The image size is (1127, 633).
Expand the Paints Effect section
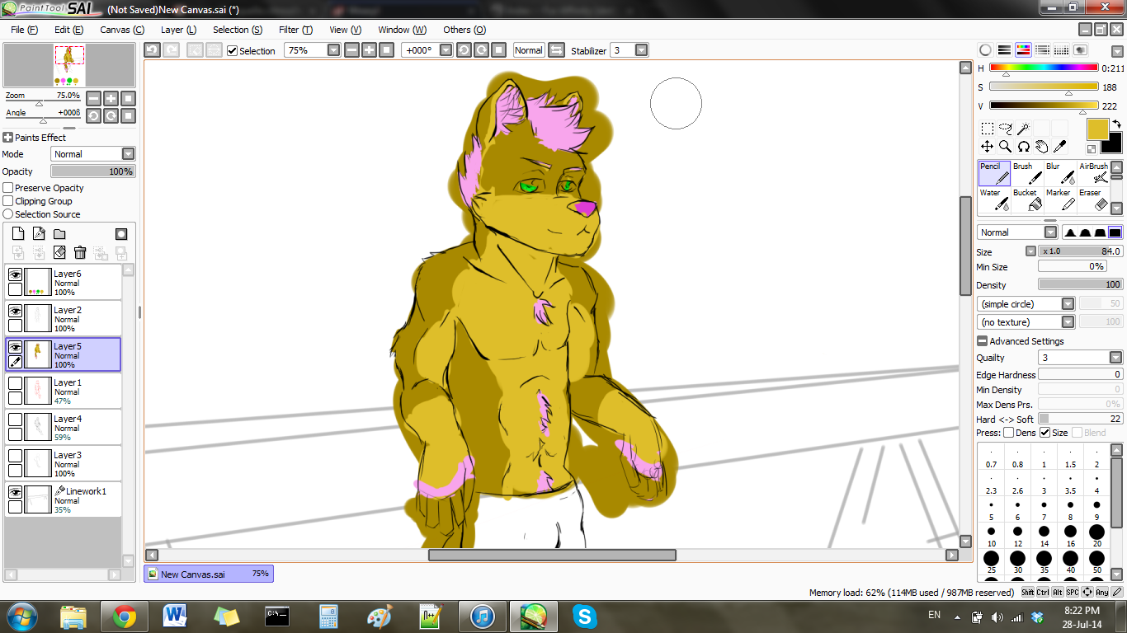tap(8, 138)
